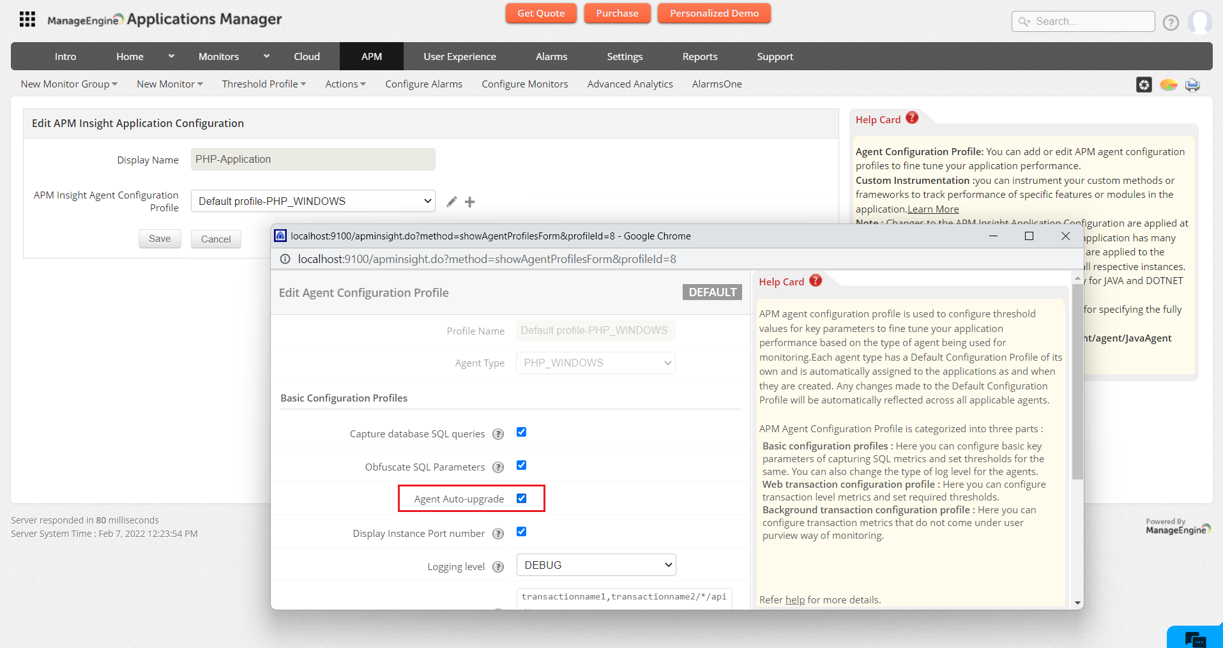Open AlarmsOne
This screenshot has height=648, width=1223.
tap(717, 84)
